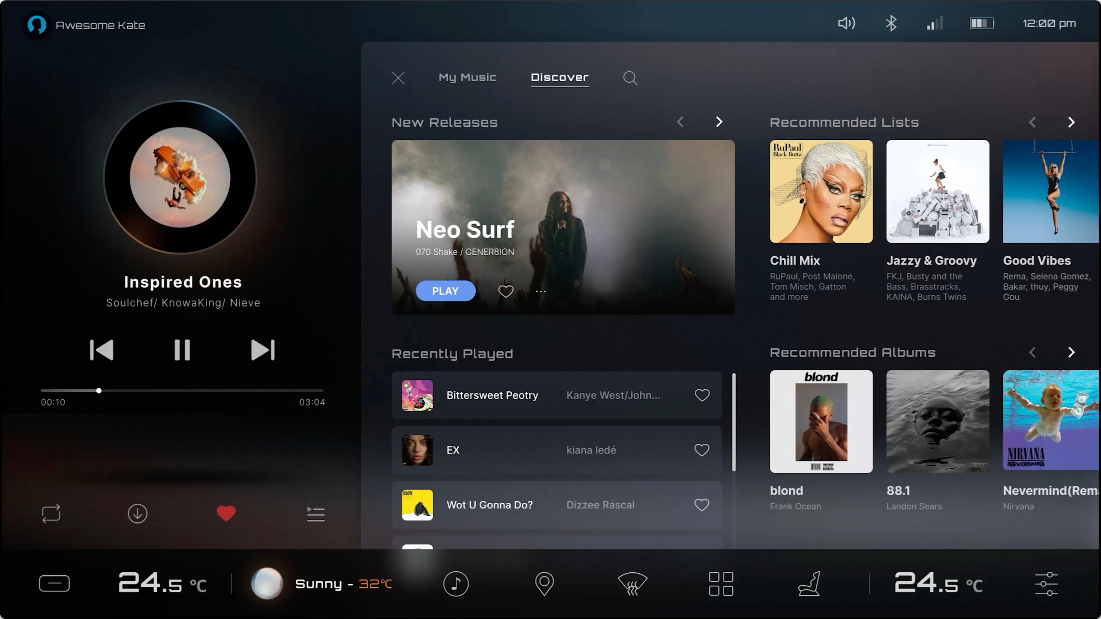Open the apps grid icon in bottom bar
The image size is (1101, 619).
(x=721, y=584)
